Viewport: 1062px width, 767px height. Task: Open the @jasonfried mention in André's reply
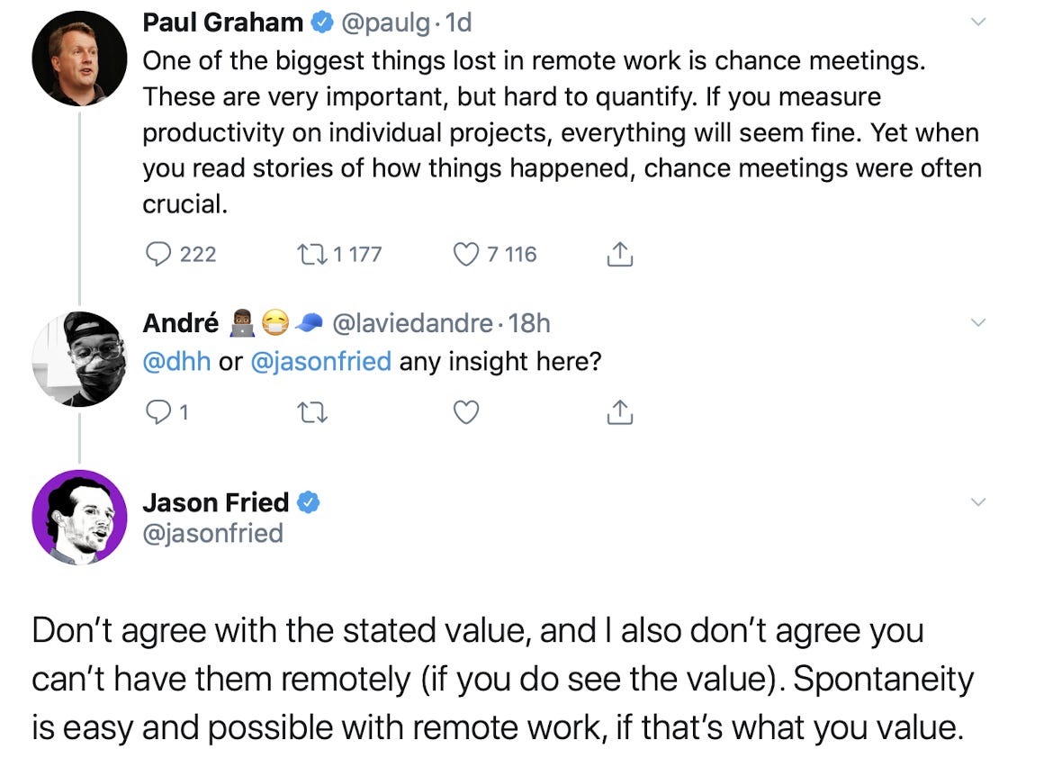tap(321, 361)
